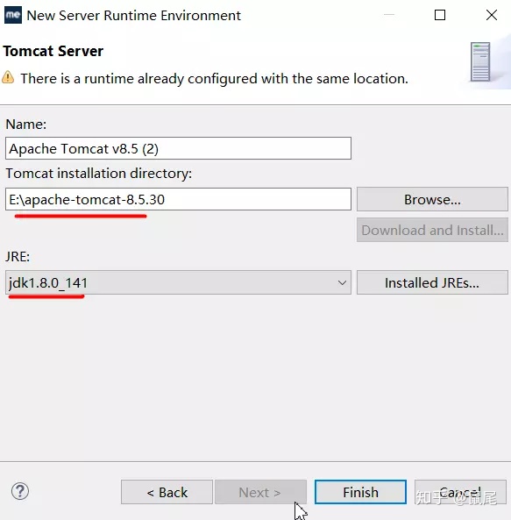Click the 'Tomcat Server' heading

click(53, 51)
